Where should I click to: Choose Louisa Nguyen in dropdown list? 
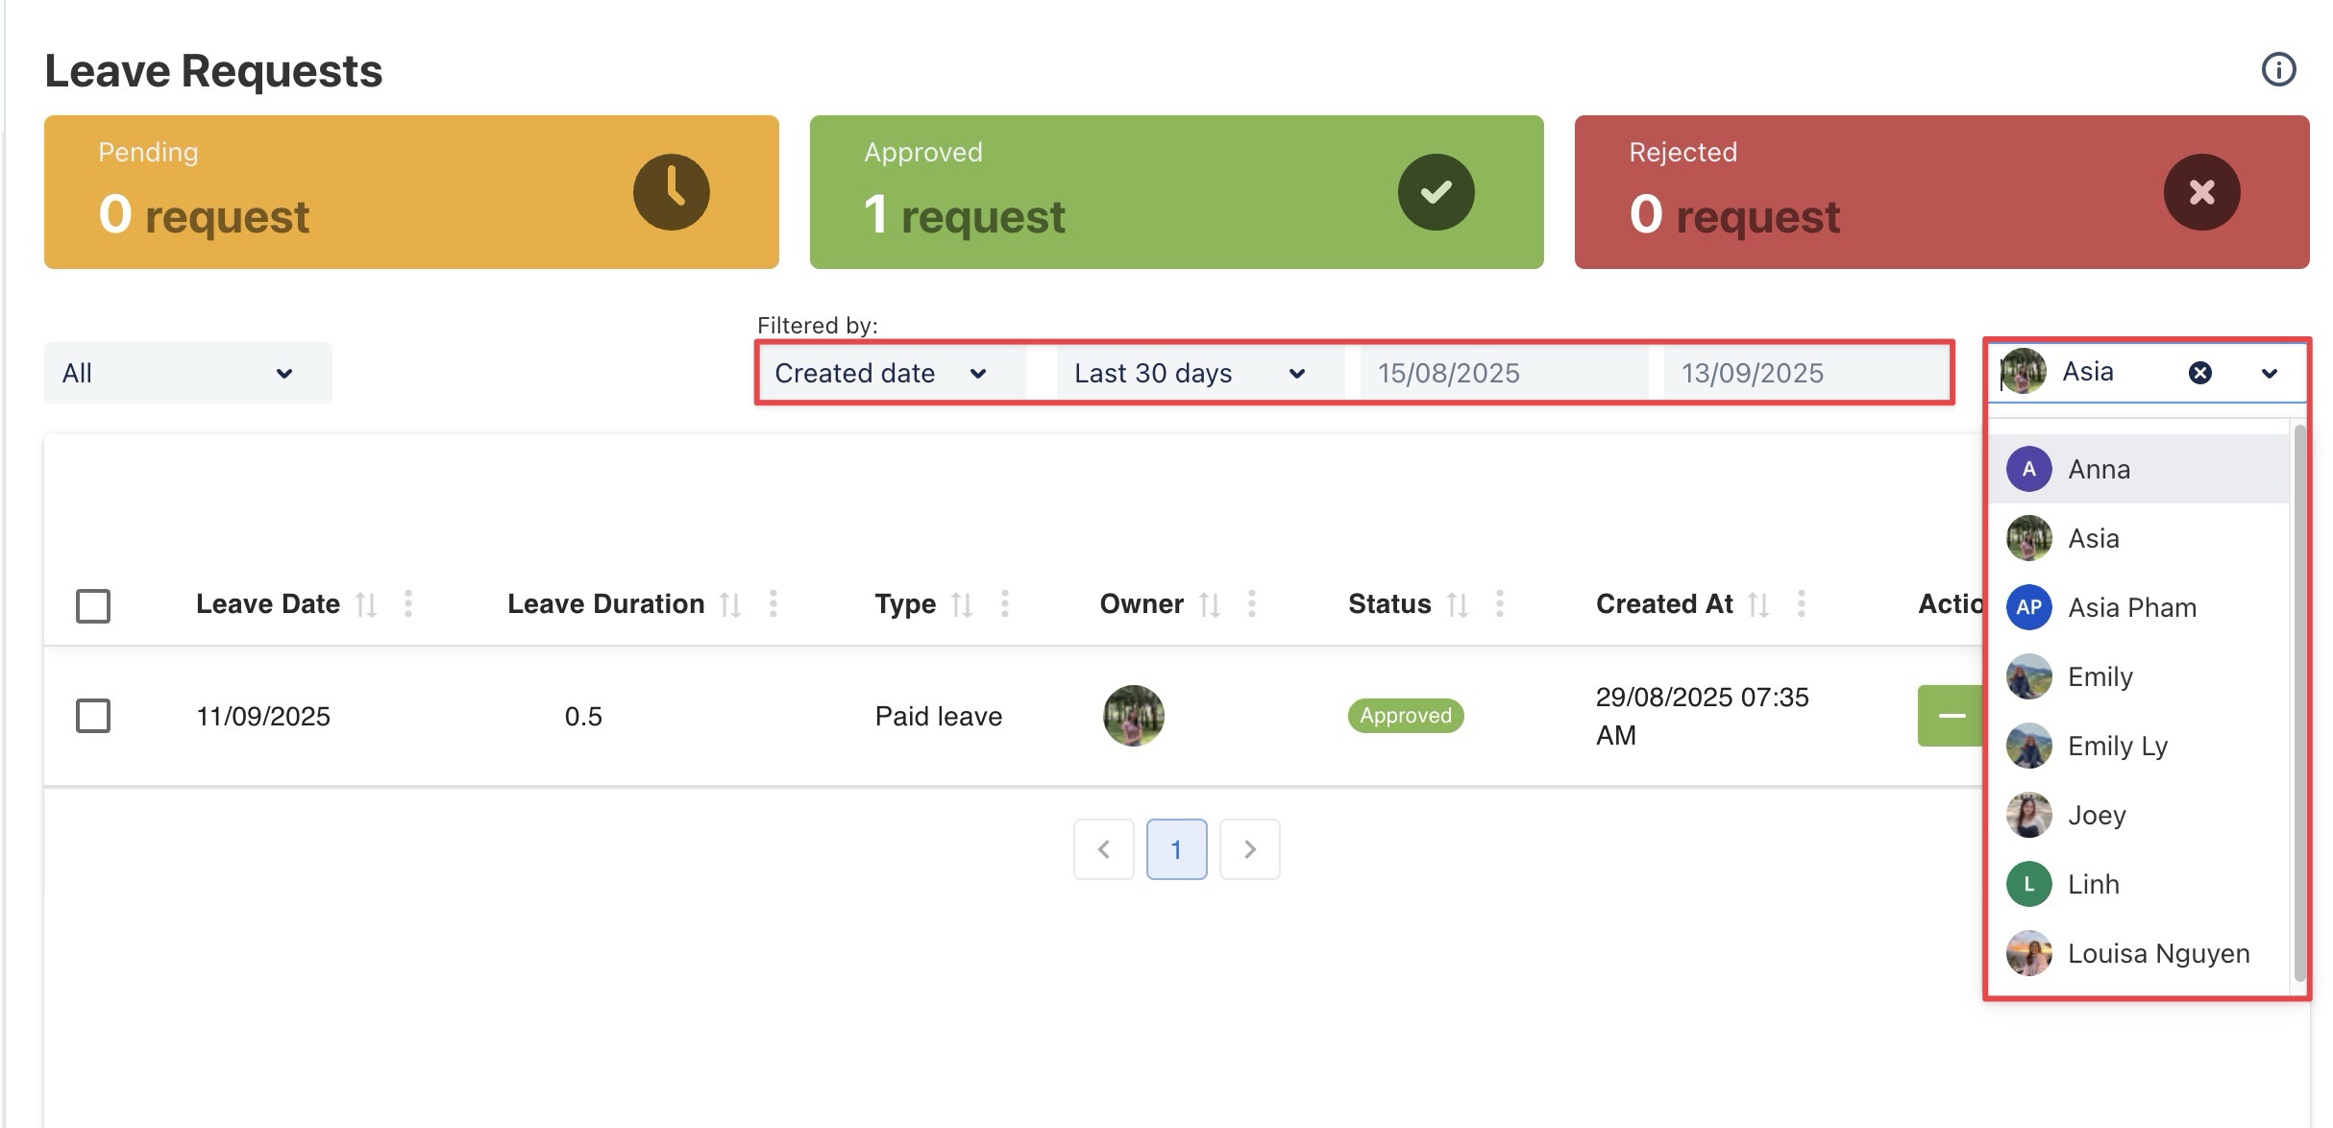2157,953
